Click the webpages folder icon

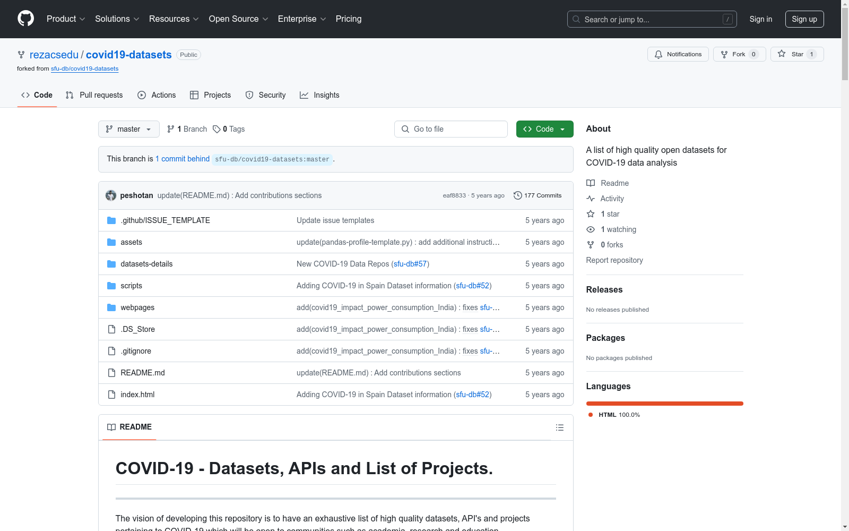[111, 307]
